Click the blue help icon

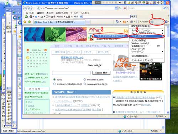[166, 22]
